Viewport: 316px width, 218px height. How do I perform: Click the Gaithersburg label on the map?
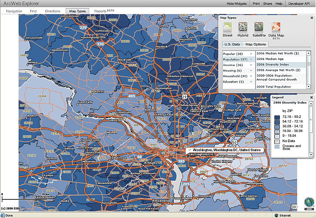tap(104, 31)
